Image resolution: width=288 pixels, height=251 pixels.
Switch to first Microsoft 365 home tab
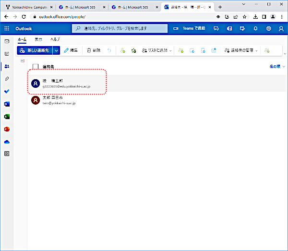pos(82,7)
